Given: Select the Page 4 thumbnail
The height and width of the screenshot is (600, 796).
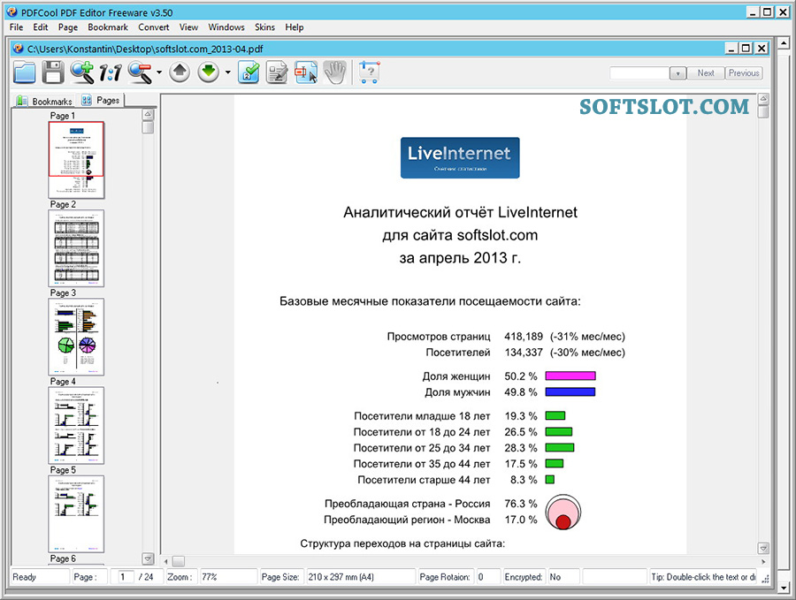Looking at the screenshot, I should coord(76,426).
